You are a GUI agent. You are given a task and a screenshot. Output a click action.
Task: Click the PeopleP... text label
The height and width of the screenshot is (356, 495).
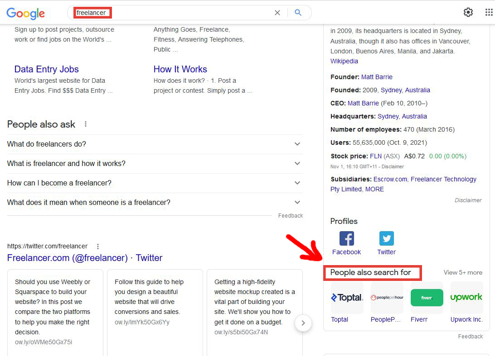[x=385, y=319]
